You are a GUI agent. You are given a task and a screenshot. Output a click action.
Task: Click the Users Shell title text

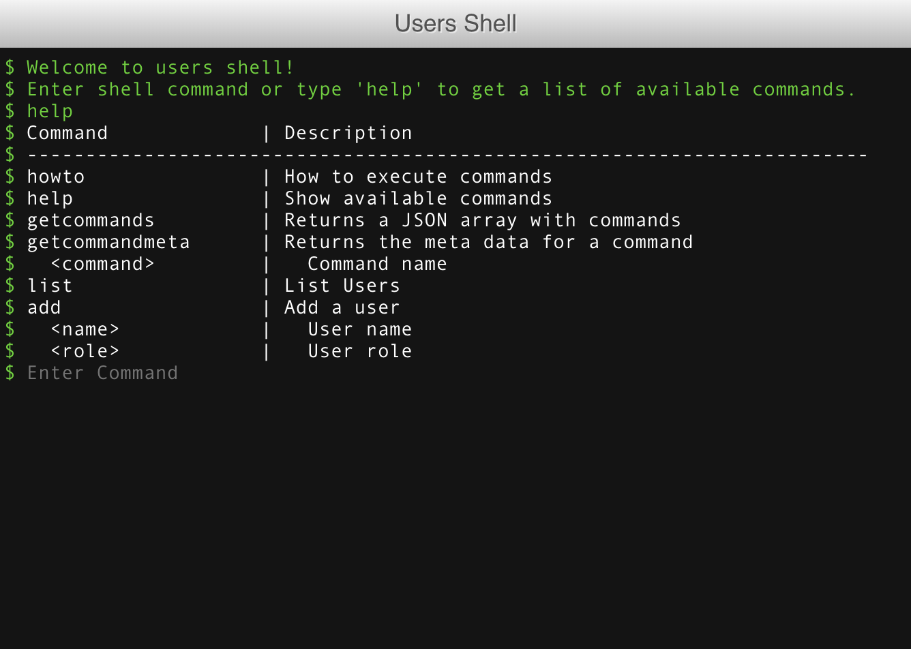(455, 23)
